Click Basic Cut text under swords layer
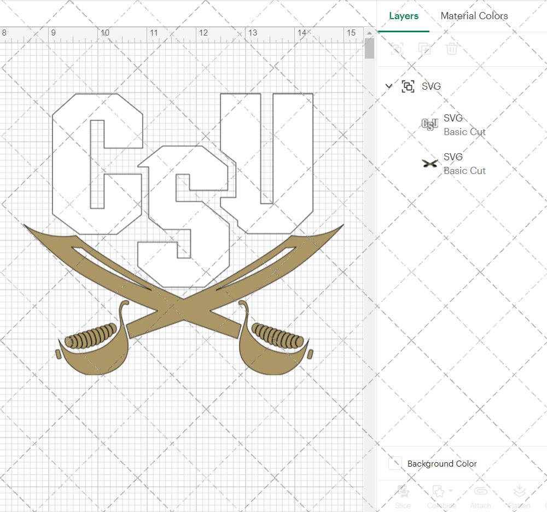The width and height of the screenshot is (547, 512). [x=464, y=171]
